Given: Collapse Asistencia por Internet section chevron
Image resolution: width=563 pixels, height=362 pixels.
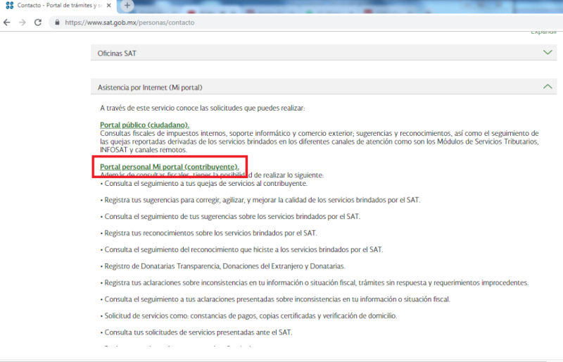Looking at the screenshot, I should pyautogui.click(x=548, y=87).
